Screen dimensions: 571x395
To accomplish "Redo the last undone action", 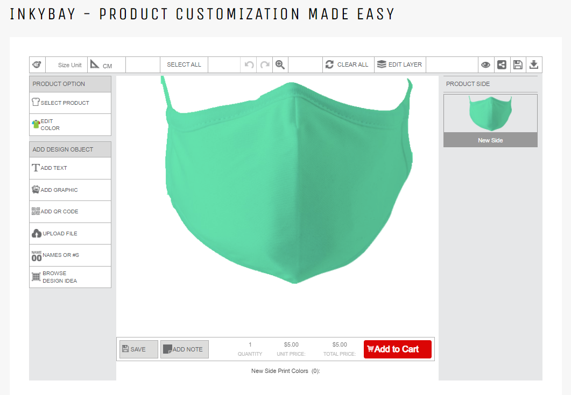I will [x=265, y=64].
